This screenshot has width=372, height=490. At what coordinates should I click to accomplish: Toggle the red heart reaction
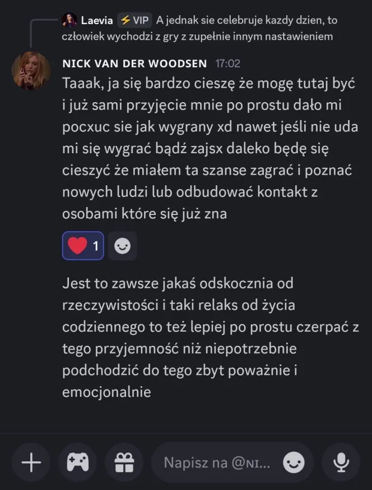[77, 246]
